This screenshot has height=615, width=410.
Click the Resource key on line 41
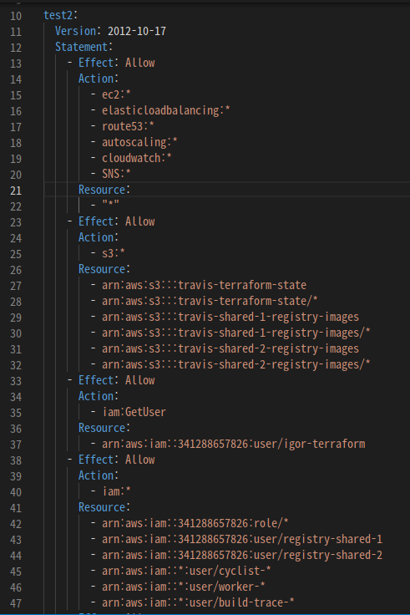102,507
